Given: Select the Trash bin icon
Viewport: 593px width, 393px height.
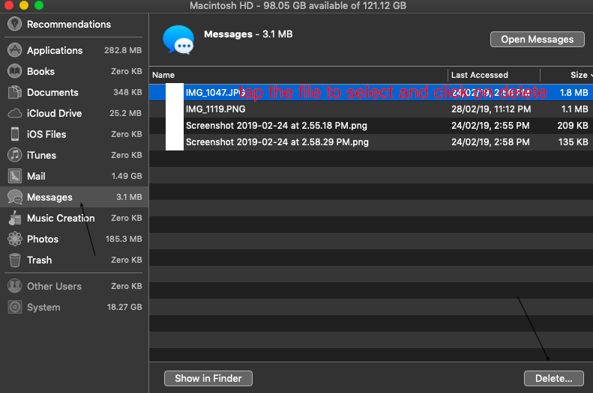Looking at the screenshot, I should pyautogui.click(x=14, y=260).
